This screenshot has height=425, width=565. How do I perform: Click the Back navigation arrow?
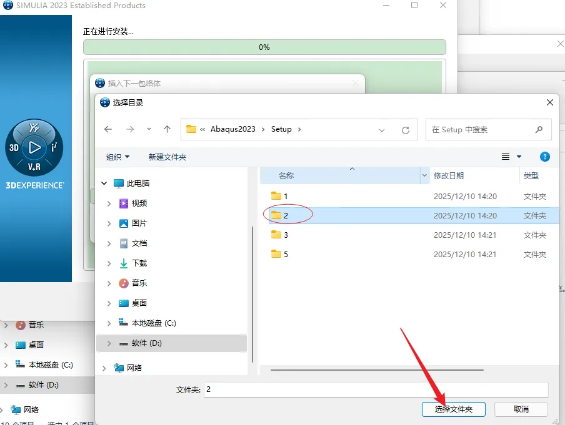click(x=108, y=129)
